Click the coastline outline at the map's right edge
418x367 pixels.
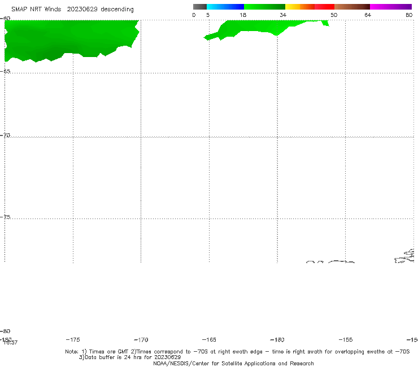(x=404, y=256)
